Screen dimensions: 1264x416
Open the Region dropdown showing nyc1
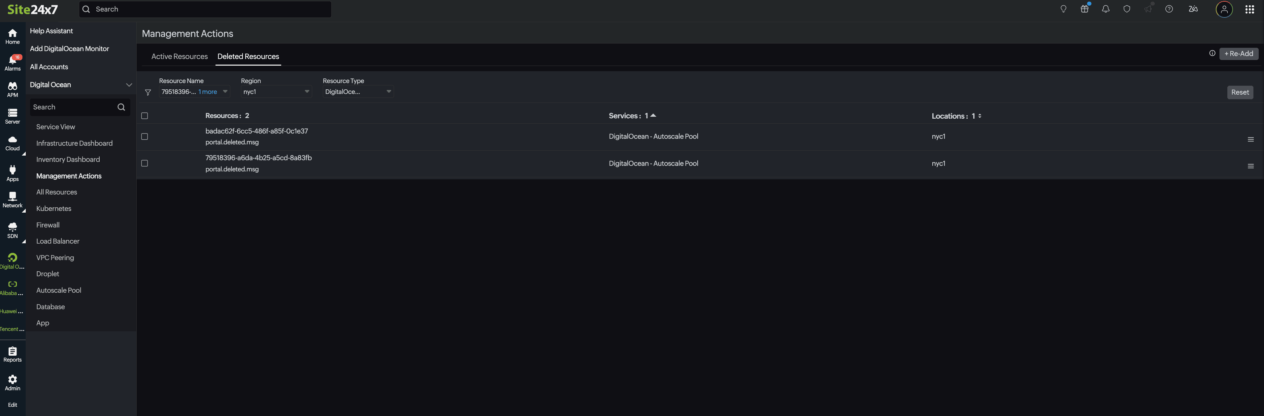tap(275, 92)
